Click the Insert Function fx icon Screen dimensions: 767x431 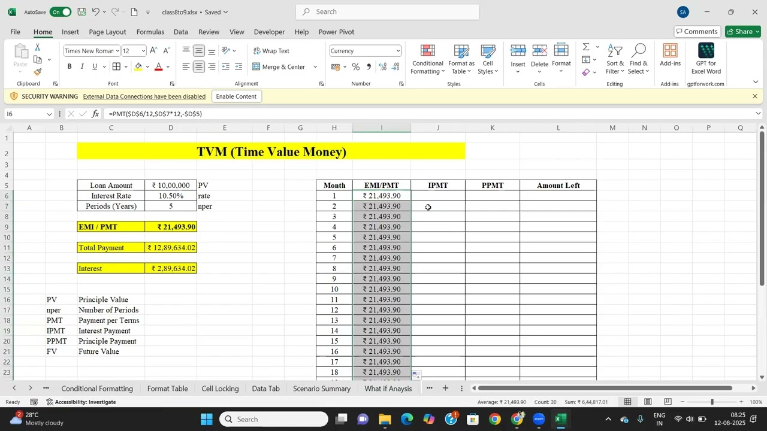95,114
